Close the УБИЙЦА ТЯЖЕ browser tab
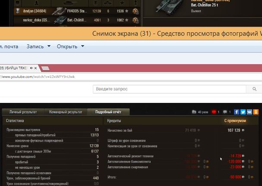262x186 pixels. pyautogui.click(x=35, y=68)
